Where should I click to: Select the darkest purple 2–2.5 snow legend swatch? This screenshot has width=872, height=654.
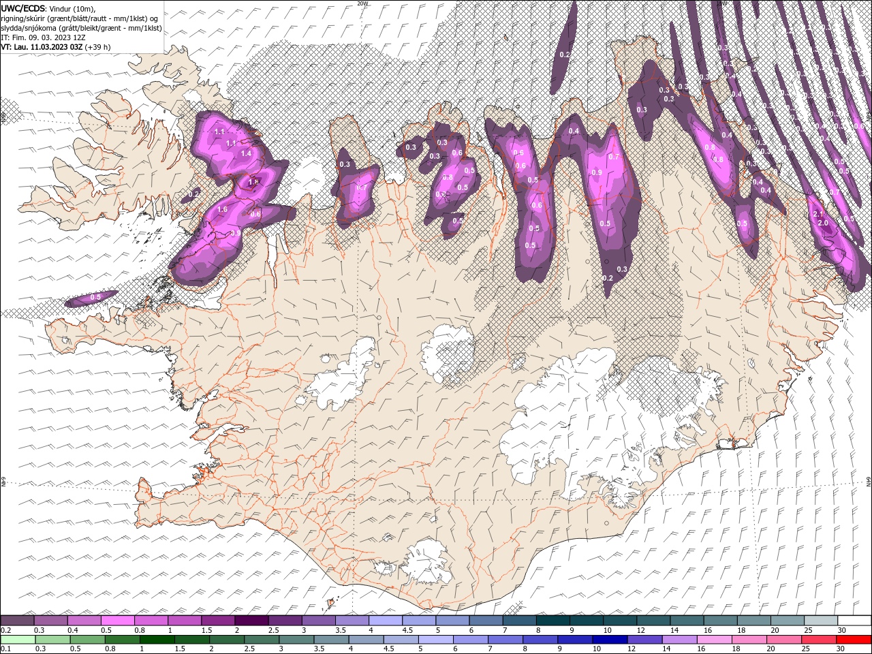(252, 621)
